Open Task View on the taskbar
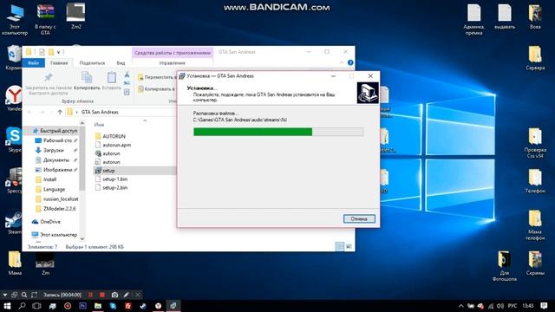This screenshot has width=555, height=312. 36,306
